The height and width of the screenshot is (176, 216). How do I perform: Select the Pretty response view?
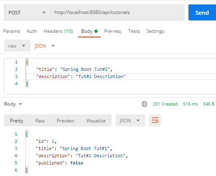coord(17,121)
